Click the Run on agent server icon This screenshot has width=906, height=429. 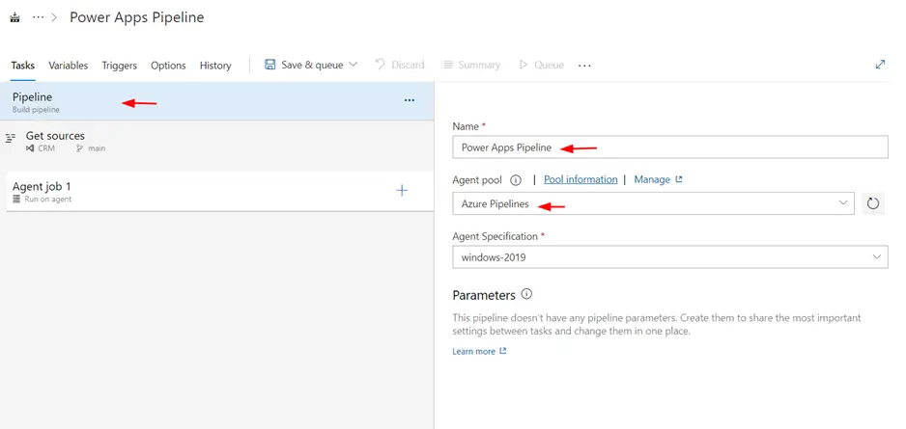coord(16,199)
